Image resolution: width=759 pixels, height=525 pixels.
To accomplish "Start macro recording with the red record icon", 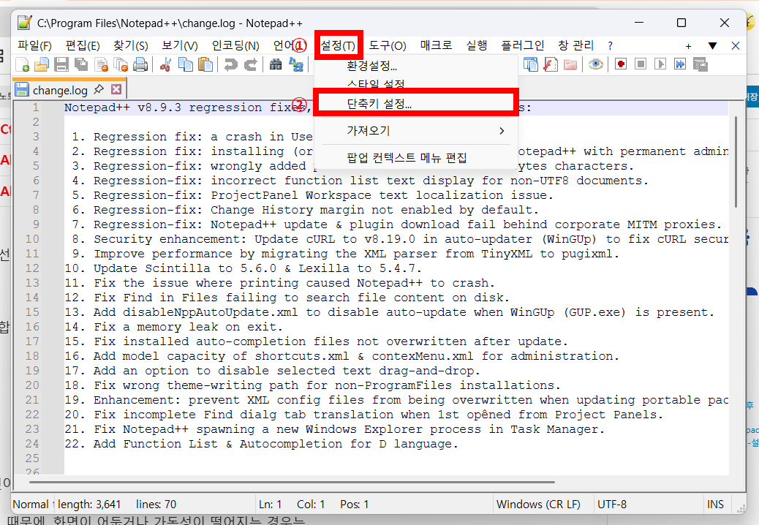I will 621,64.
